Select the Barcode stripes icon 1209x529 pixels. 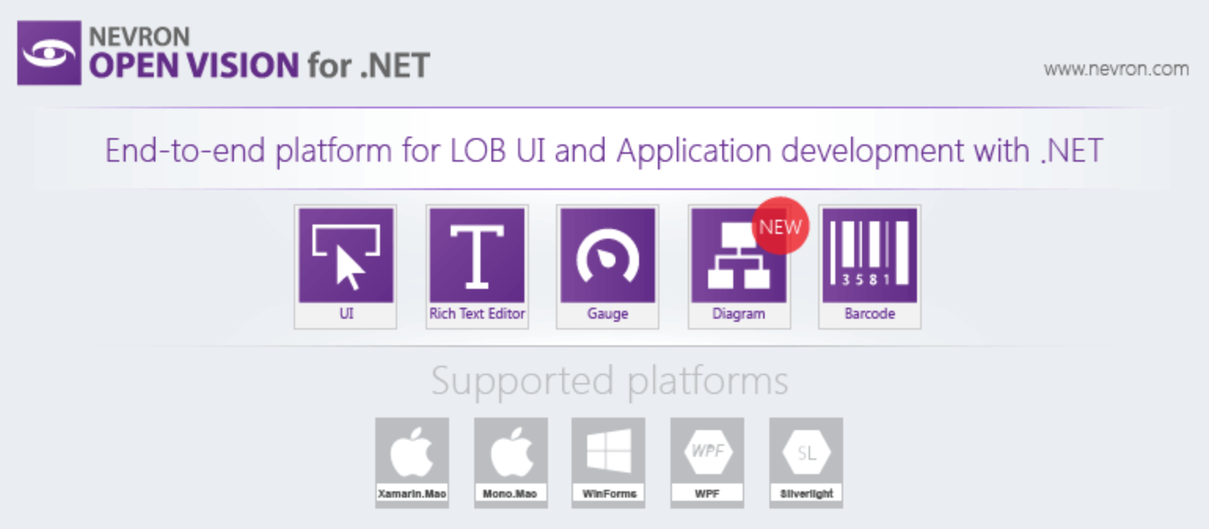click(x=870, y=255)
